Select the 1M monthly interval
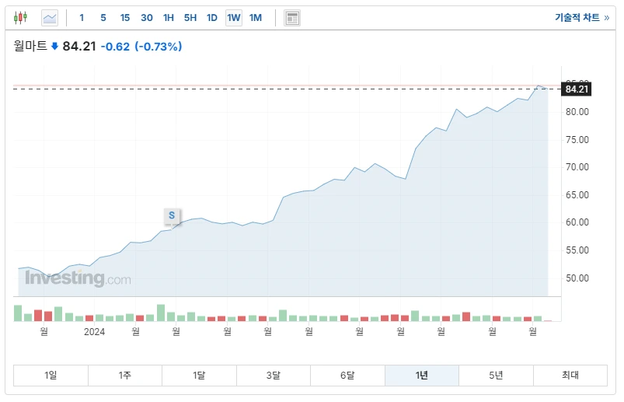624x402 pixels. (x=256, y=18)
